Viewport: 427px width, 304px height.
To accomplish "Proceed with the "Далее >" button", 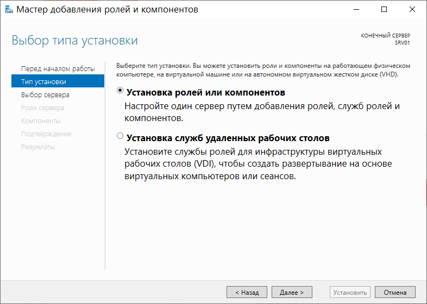I will pyautogui.click(x=292, y=292).
